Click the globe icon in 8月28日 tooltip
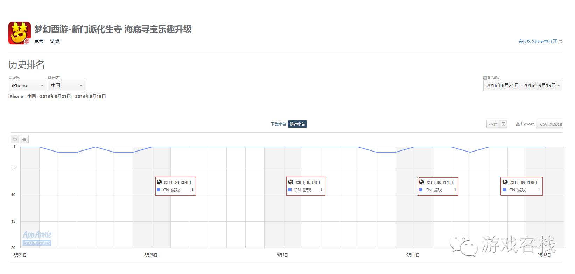 tap(159, 182)
